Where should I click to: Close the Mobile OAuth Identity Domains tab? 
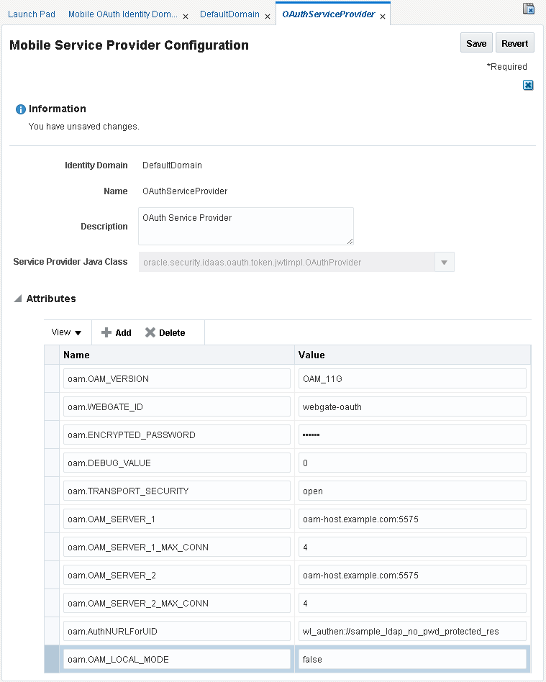click(186, 17)
